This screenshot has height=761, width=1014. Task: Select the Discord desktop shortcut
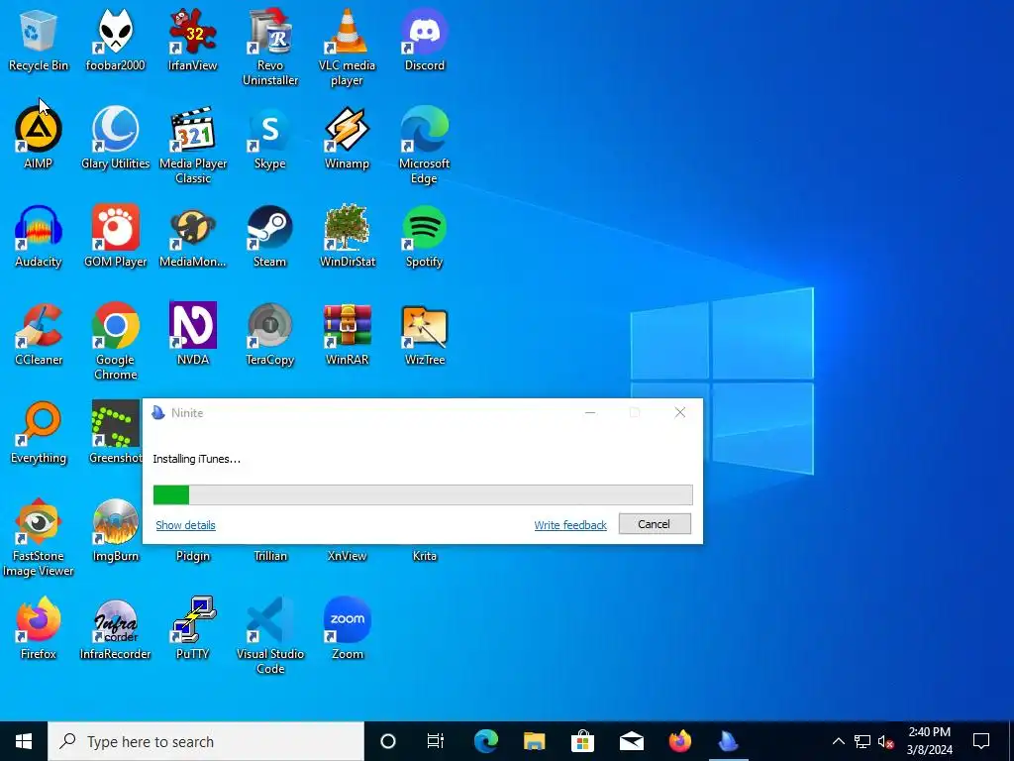click(424, 40)
